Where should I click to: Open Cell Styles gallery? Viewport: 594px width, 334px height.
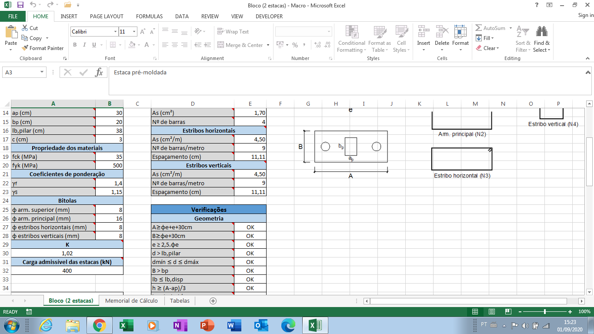tap(401, 38)
